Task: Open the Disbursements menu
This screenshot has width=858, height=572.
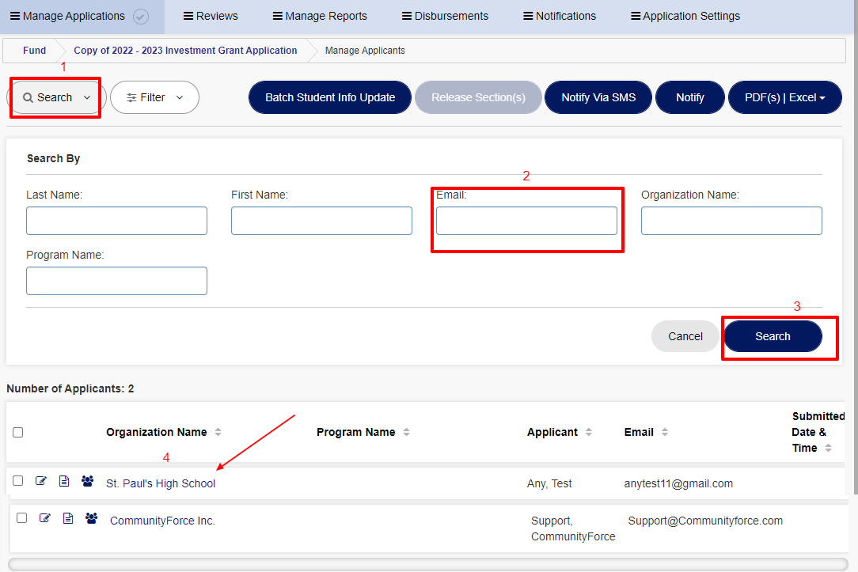Action: 445,17
